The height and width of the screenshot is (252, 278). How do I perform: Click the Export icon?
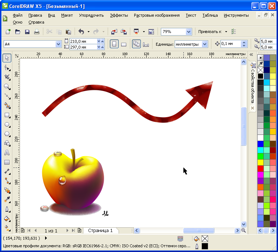coord(124,32)
